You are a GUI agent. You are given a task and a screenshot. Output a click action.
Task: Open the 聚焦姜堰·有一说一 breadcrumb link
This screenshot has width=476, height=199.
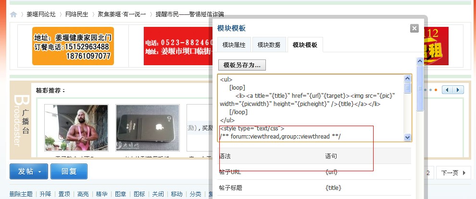(x=122, y=14)
